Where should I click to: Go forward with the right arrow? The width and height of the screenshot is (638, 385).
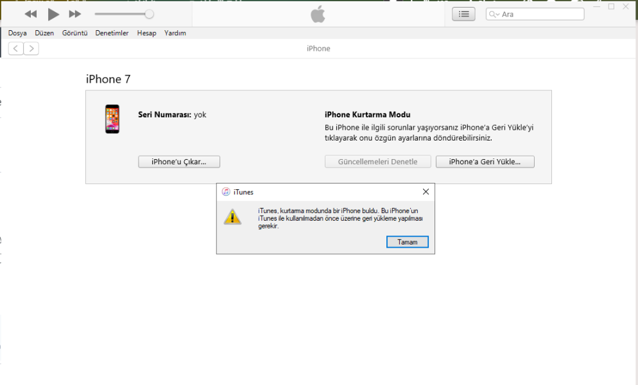click(x=31, y=49)
